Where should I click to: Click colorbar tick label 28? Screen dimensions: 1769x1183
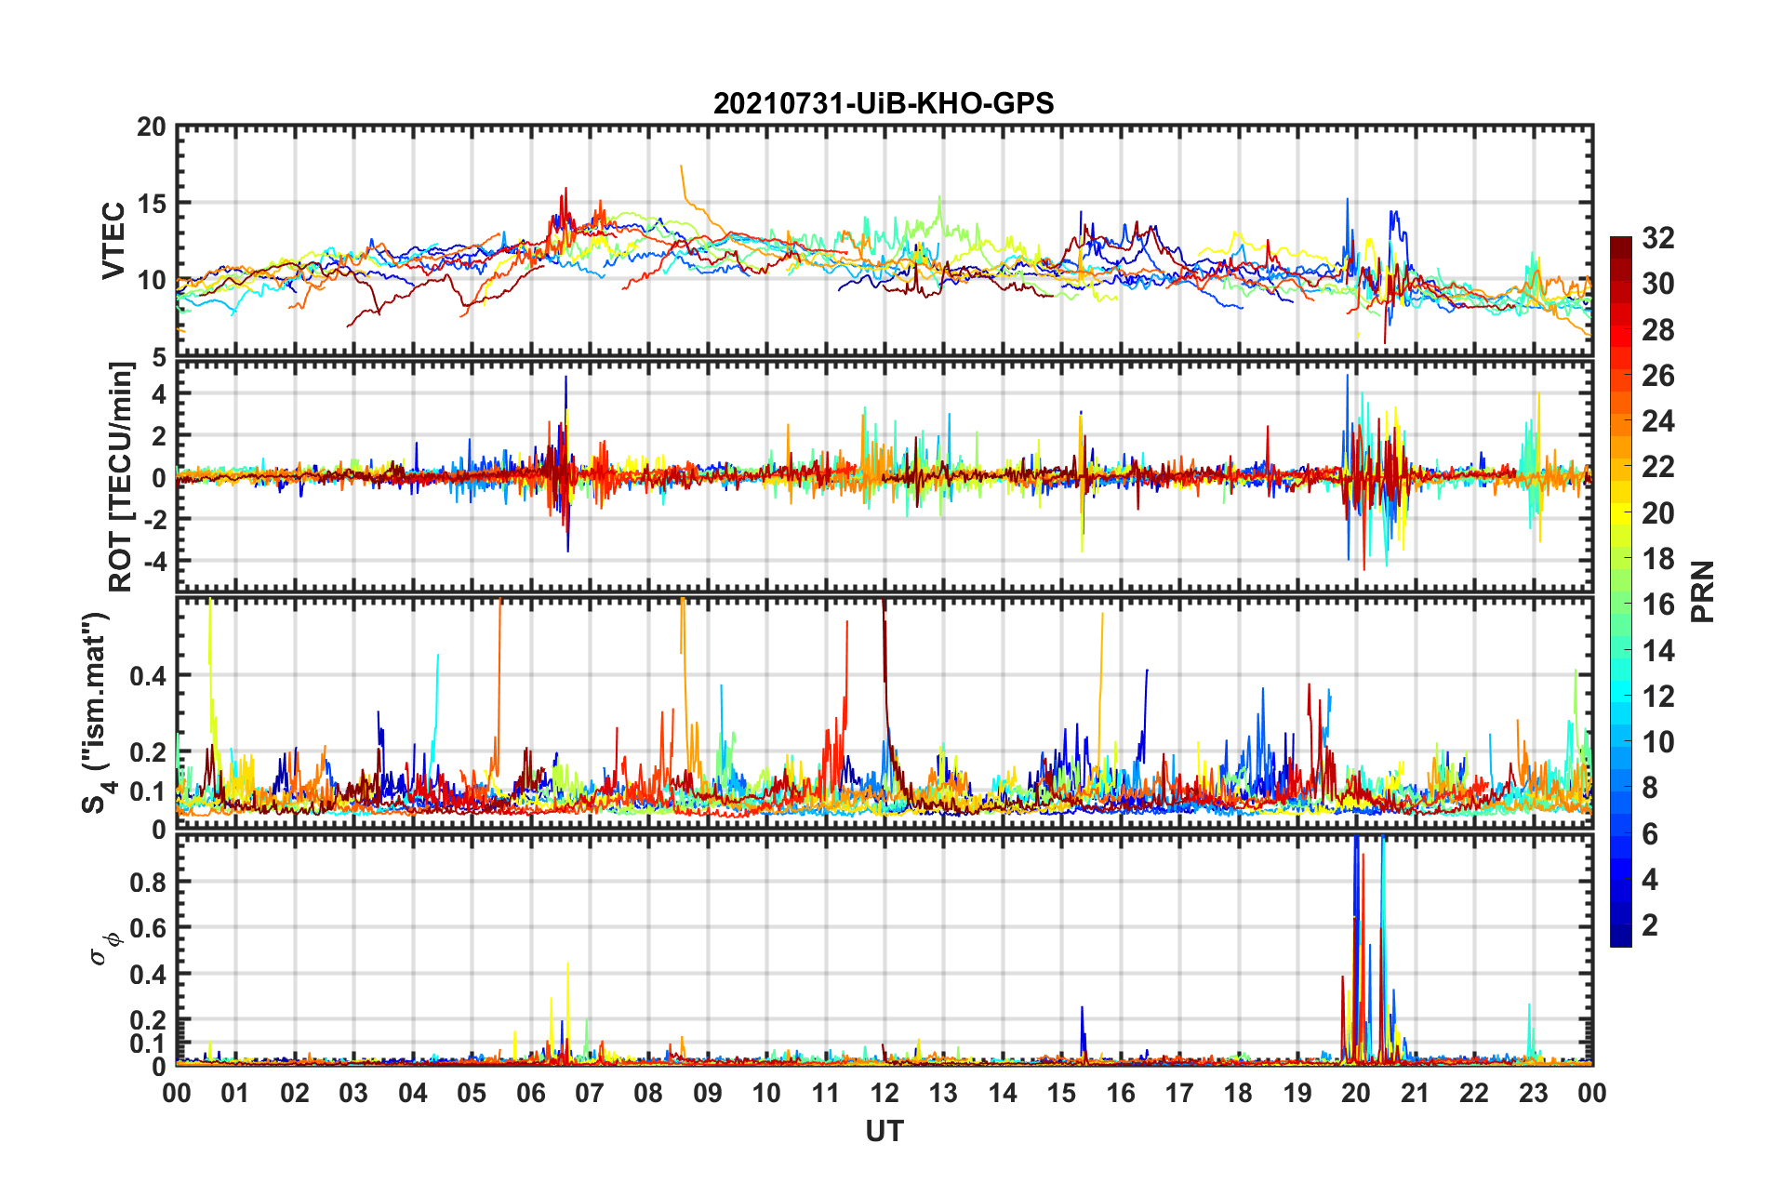tap(1658, 330)
